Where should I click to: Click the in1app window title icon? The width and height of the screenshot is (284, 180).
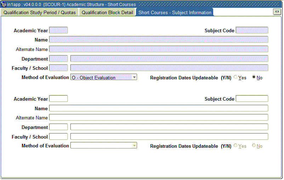(x=4, y=4)
